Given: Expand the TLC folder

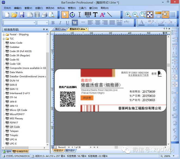Looking at the screenshot, I should pyautogui.click(x=4, y=39).
